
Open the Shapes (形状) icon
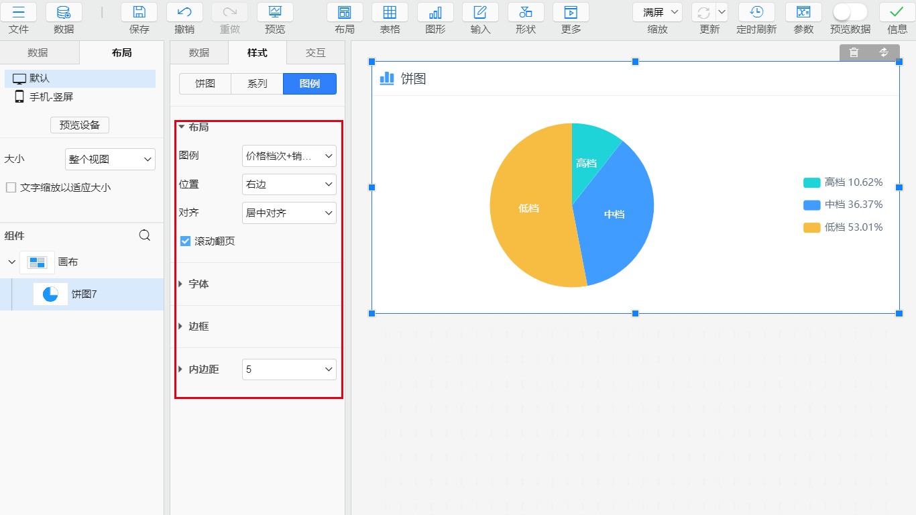click(526, 12)
